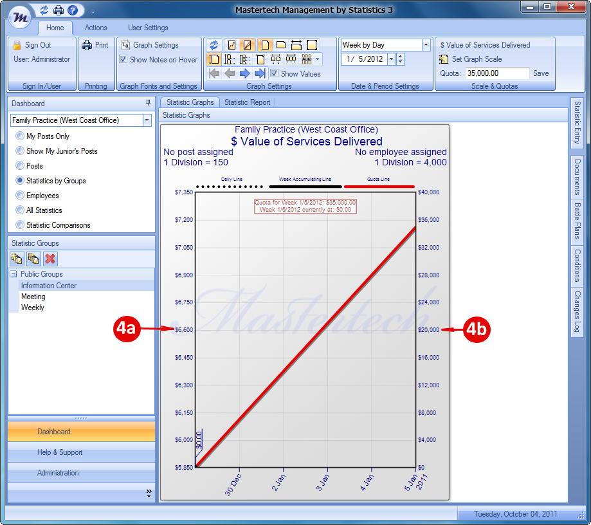Click the fit-to-width page icon
The width and height of the screenshot is (591, 525).
tap(296, 45)
